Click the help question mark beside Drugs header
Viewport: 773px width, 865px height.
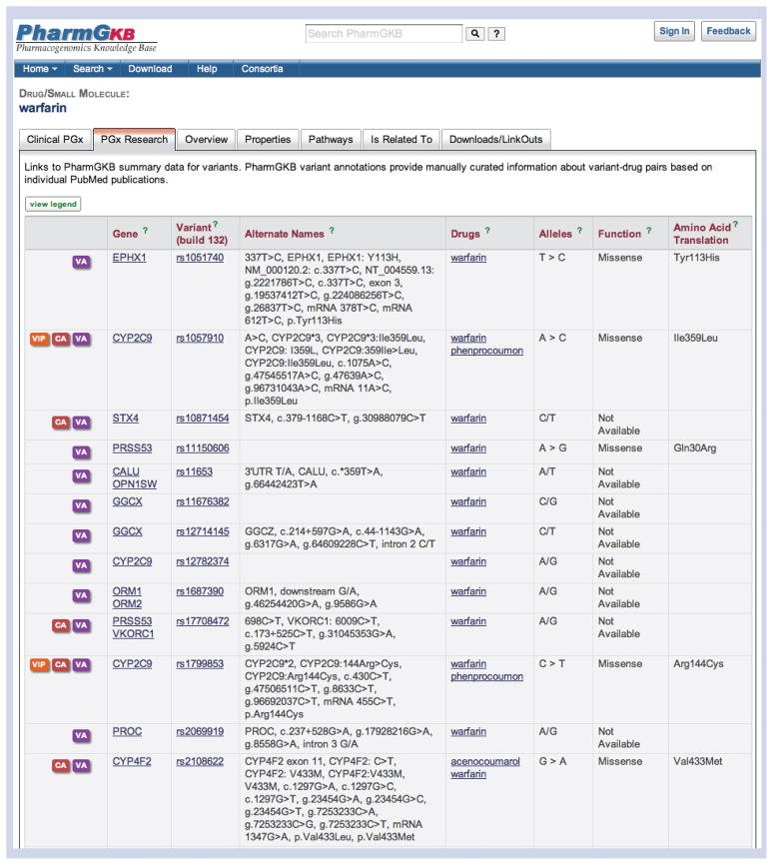(x=487, y=230)
